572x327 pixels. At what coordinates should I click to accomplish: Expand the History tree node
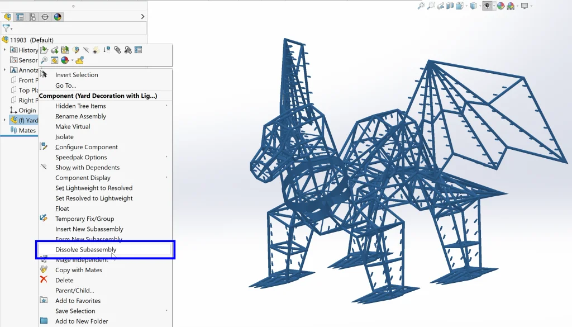click(x=5, y=50)
